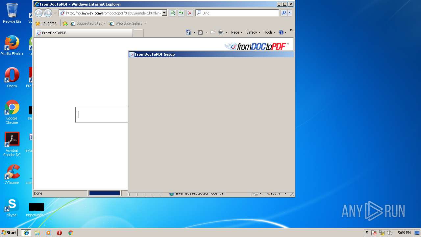Click Internet Explorer taskbar icon
This screenshot has height=237, width=421.
coord(26,233)
